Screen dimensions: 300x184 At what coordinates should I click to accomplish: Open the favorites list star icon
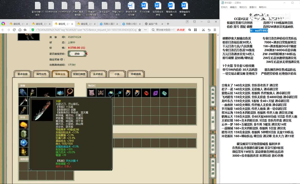pyautogui.click(x=25, y=30)
